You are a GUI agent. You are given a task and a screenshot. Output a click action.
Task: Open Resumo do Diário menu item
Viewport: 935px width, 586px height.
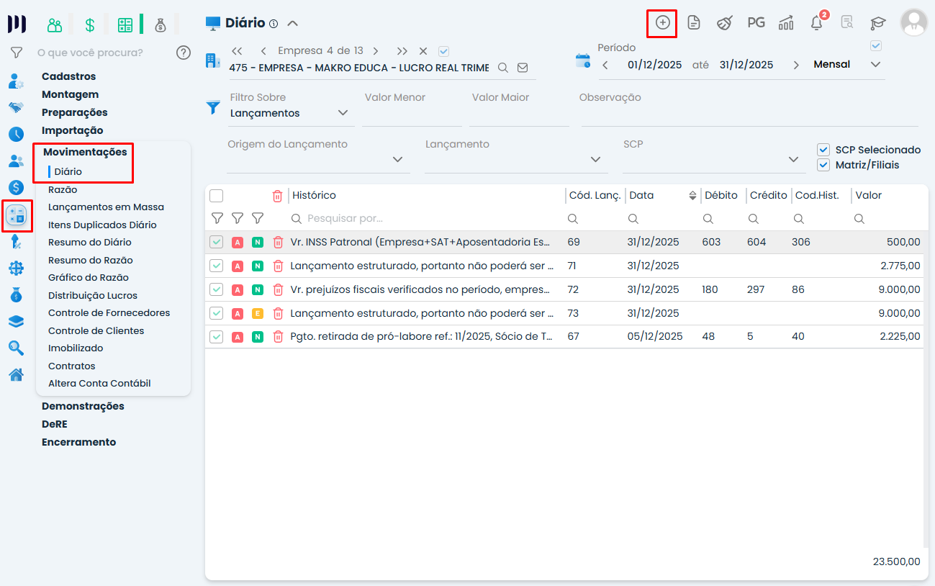click(90, 243)
